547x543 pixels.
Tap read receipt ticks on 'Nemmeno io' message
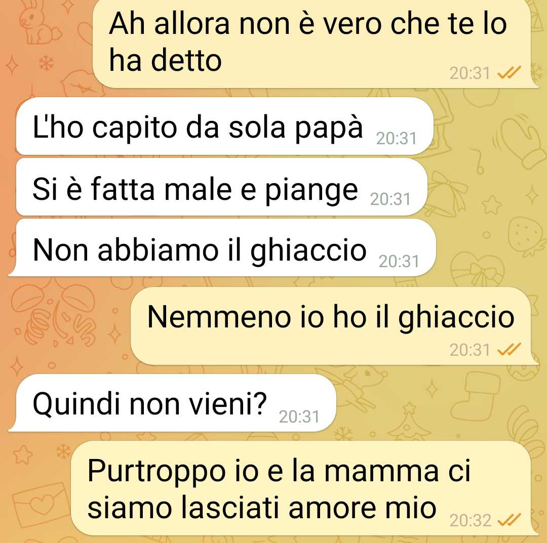click(x=509, y=349)
